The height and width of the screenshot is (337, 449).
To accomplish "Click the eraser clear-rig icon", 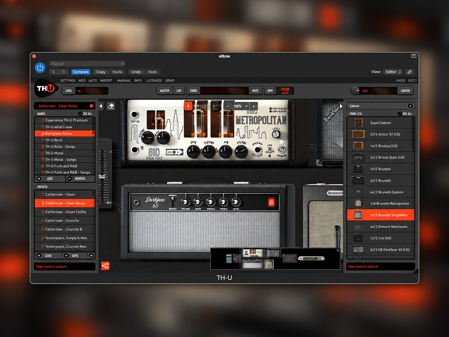I will click(111, 106).
